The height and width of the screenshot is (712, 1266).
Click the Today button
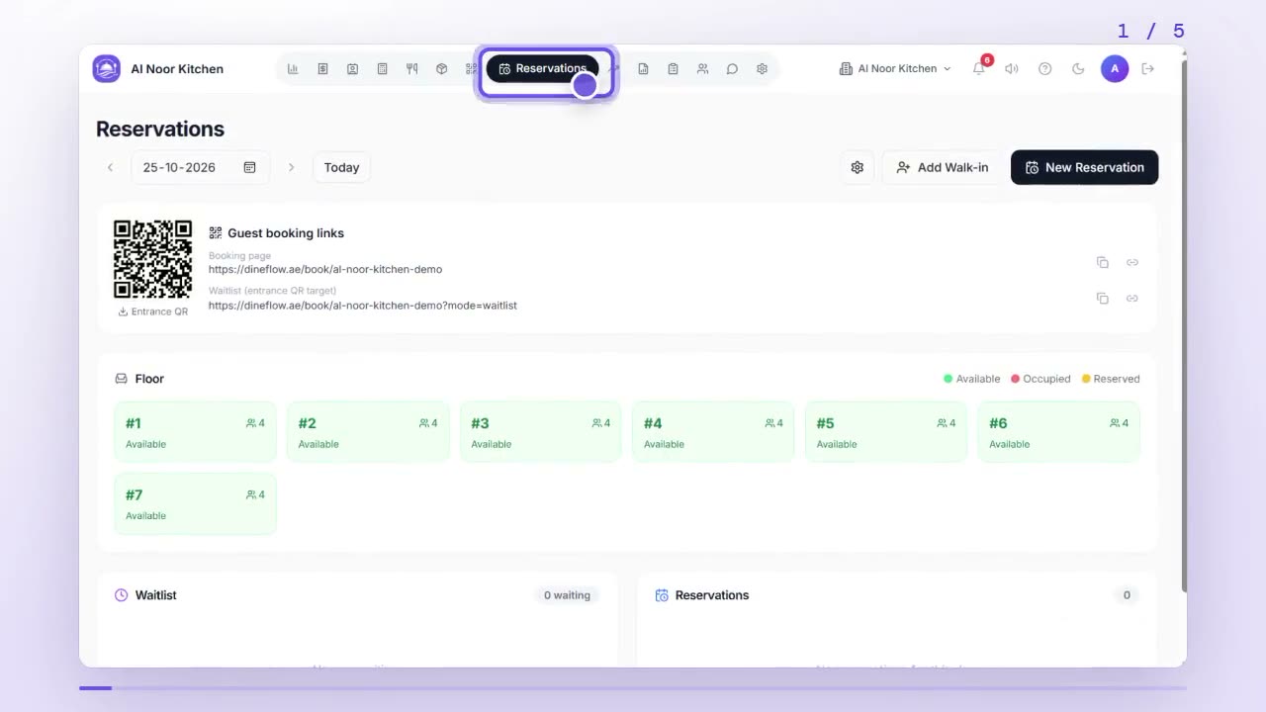(x=341, y=167)
